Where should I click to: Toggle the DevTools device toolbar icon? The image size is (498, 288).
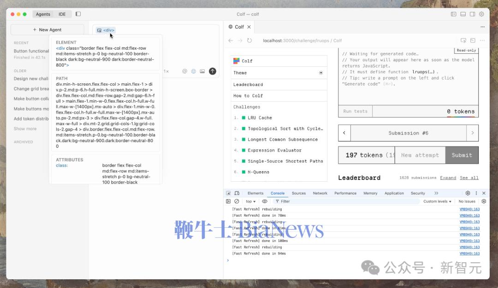237,193
